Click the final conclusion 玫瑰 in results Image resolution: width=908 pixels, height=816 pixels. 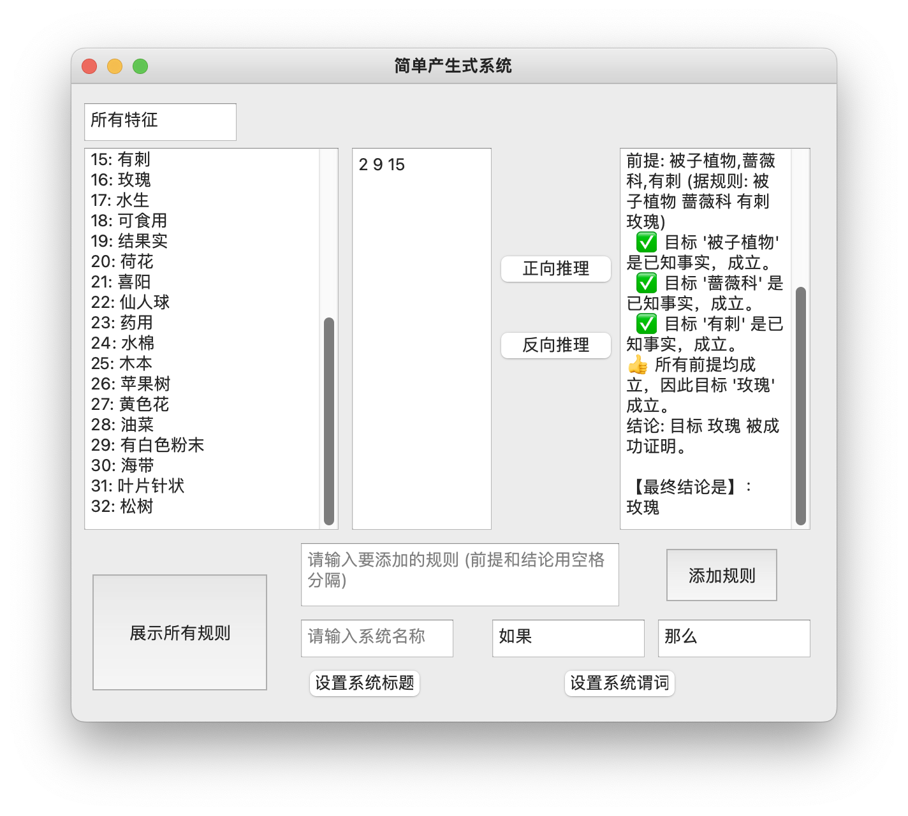click(643, 507)
